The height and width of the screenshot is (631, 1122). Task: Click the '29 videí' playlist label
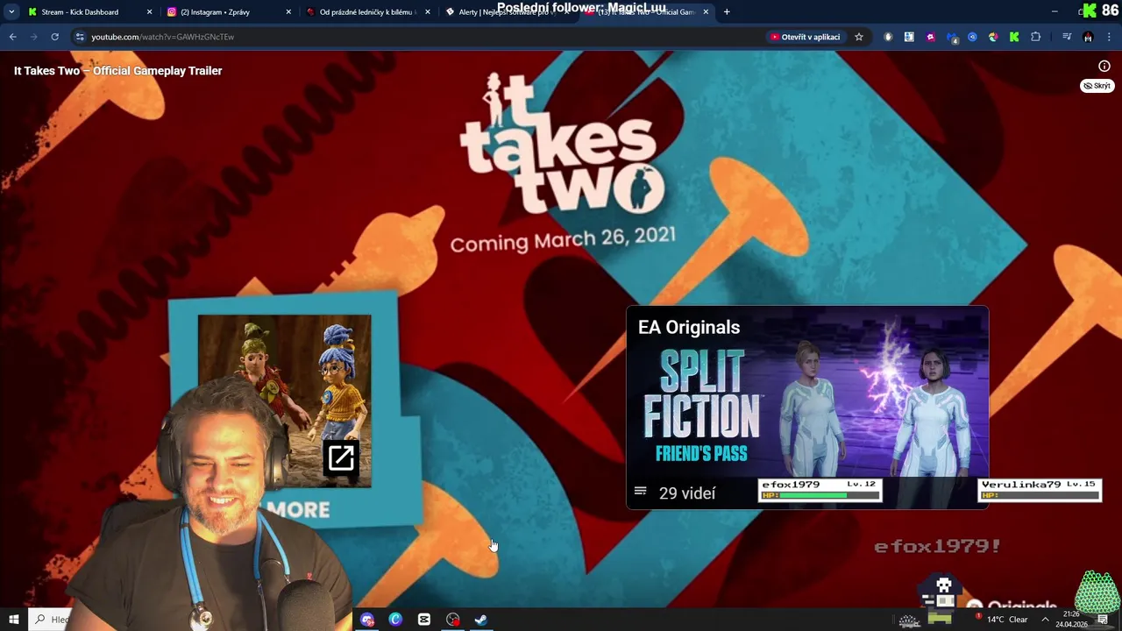pos(687,493)
